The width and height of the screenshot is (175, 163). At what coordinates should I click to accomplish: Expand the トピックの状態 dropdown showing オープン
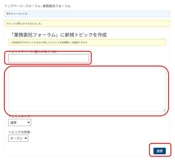pyautogui.click(x=18, y=138)
